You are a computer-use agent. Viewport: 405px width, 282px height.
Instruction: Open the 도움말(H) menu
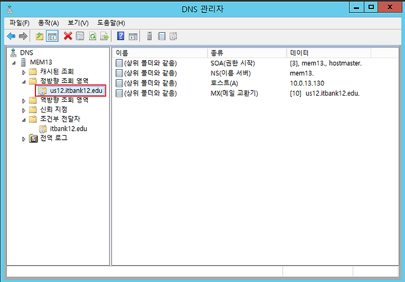(111, 23)
